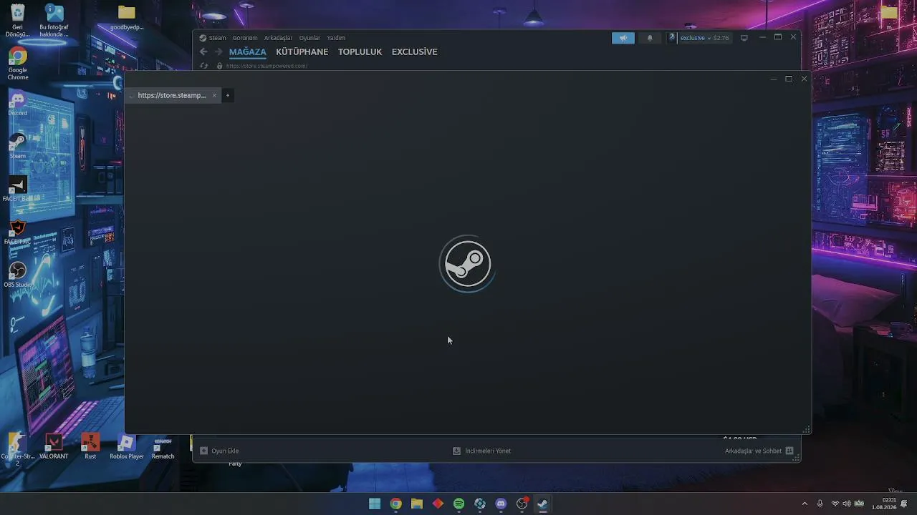
Task: Click the microphone tray icon
Action: [820, 504]
